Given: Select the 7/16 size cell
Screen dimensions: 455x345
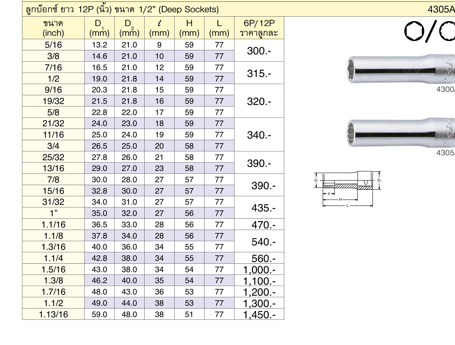Looking at the screenshot, I should click(x=53, y=68).
